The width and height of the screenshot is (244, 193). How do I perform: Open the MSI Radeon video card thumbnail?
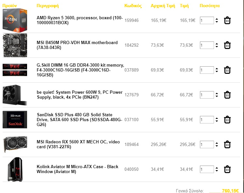pos(15,144)
